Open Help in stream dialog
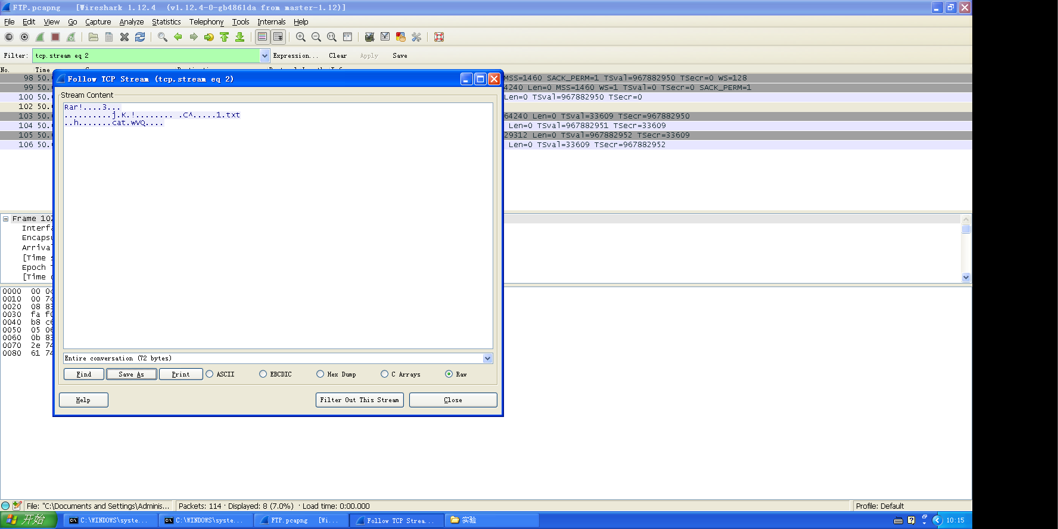1058x529 pixels. click(x=83, y=400)
